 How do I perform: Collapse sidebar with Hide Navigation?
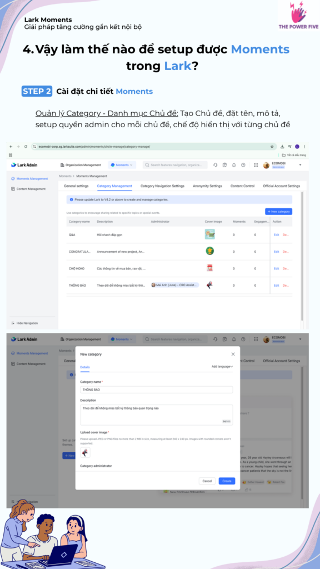click(x=24, y=323)
